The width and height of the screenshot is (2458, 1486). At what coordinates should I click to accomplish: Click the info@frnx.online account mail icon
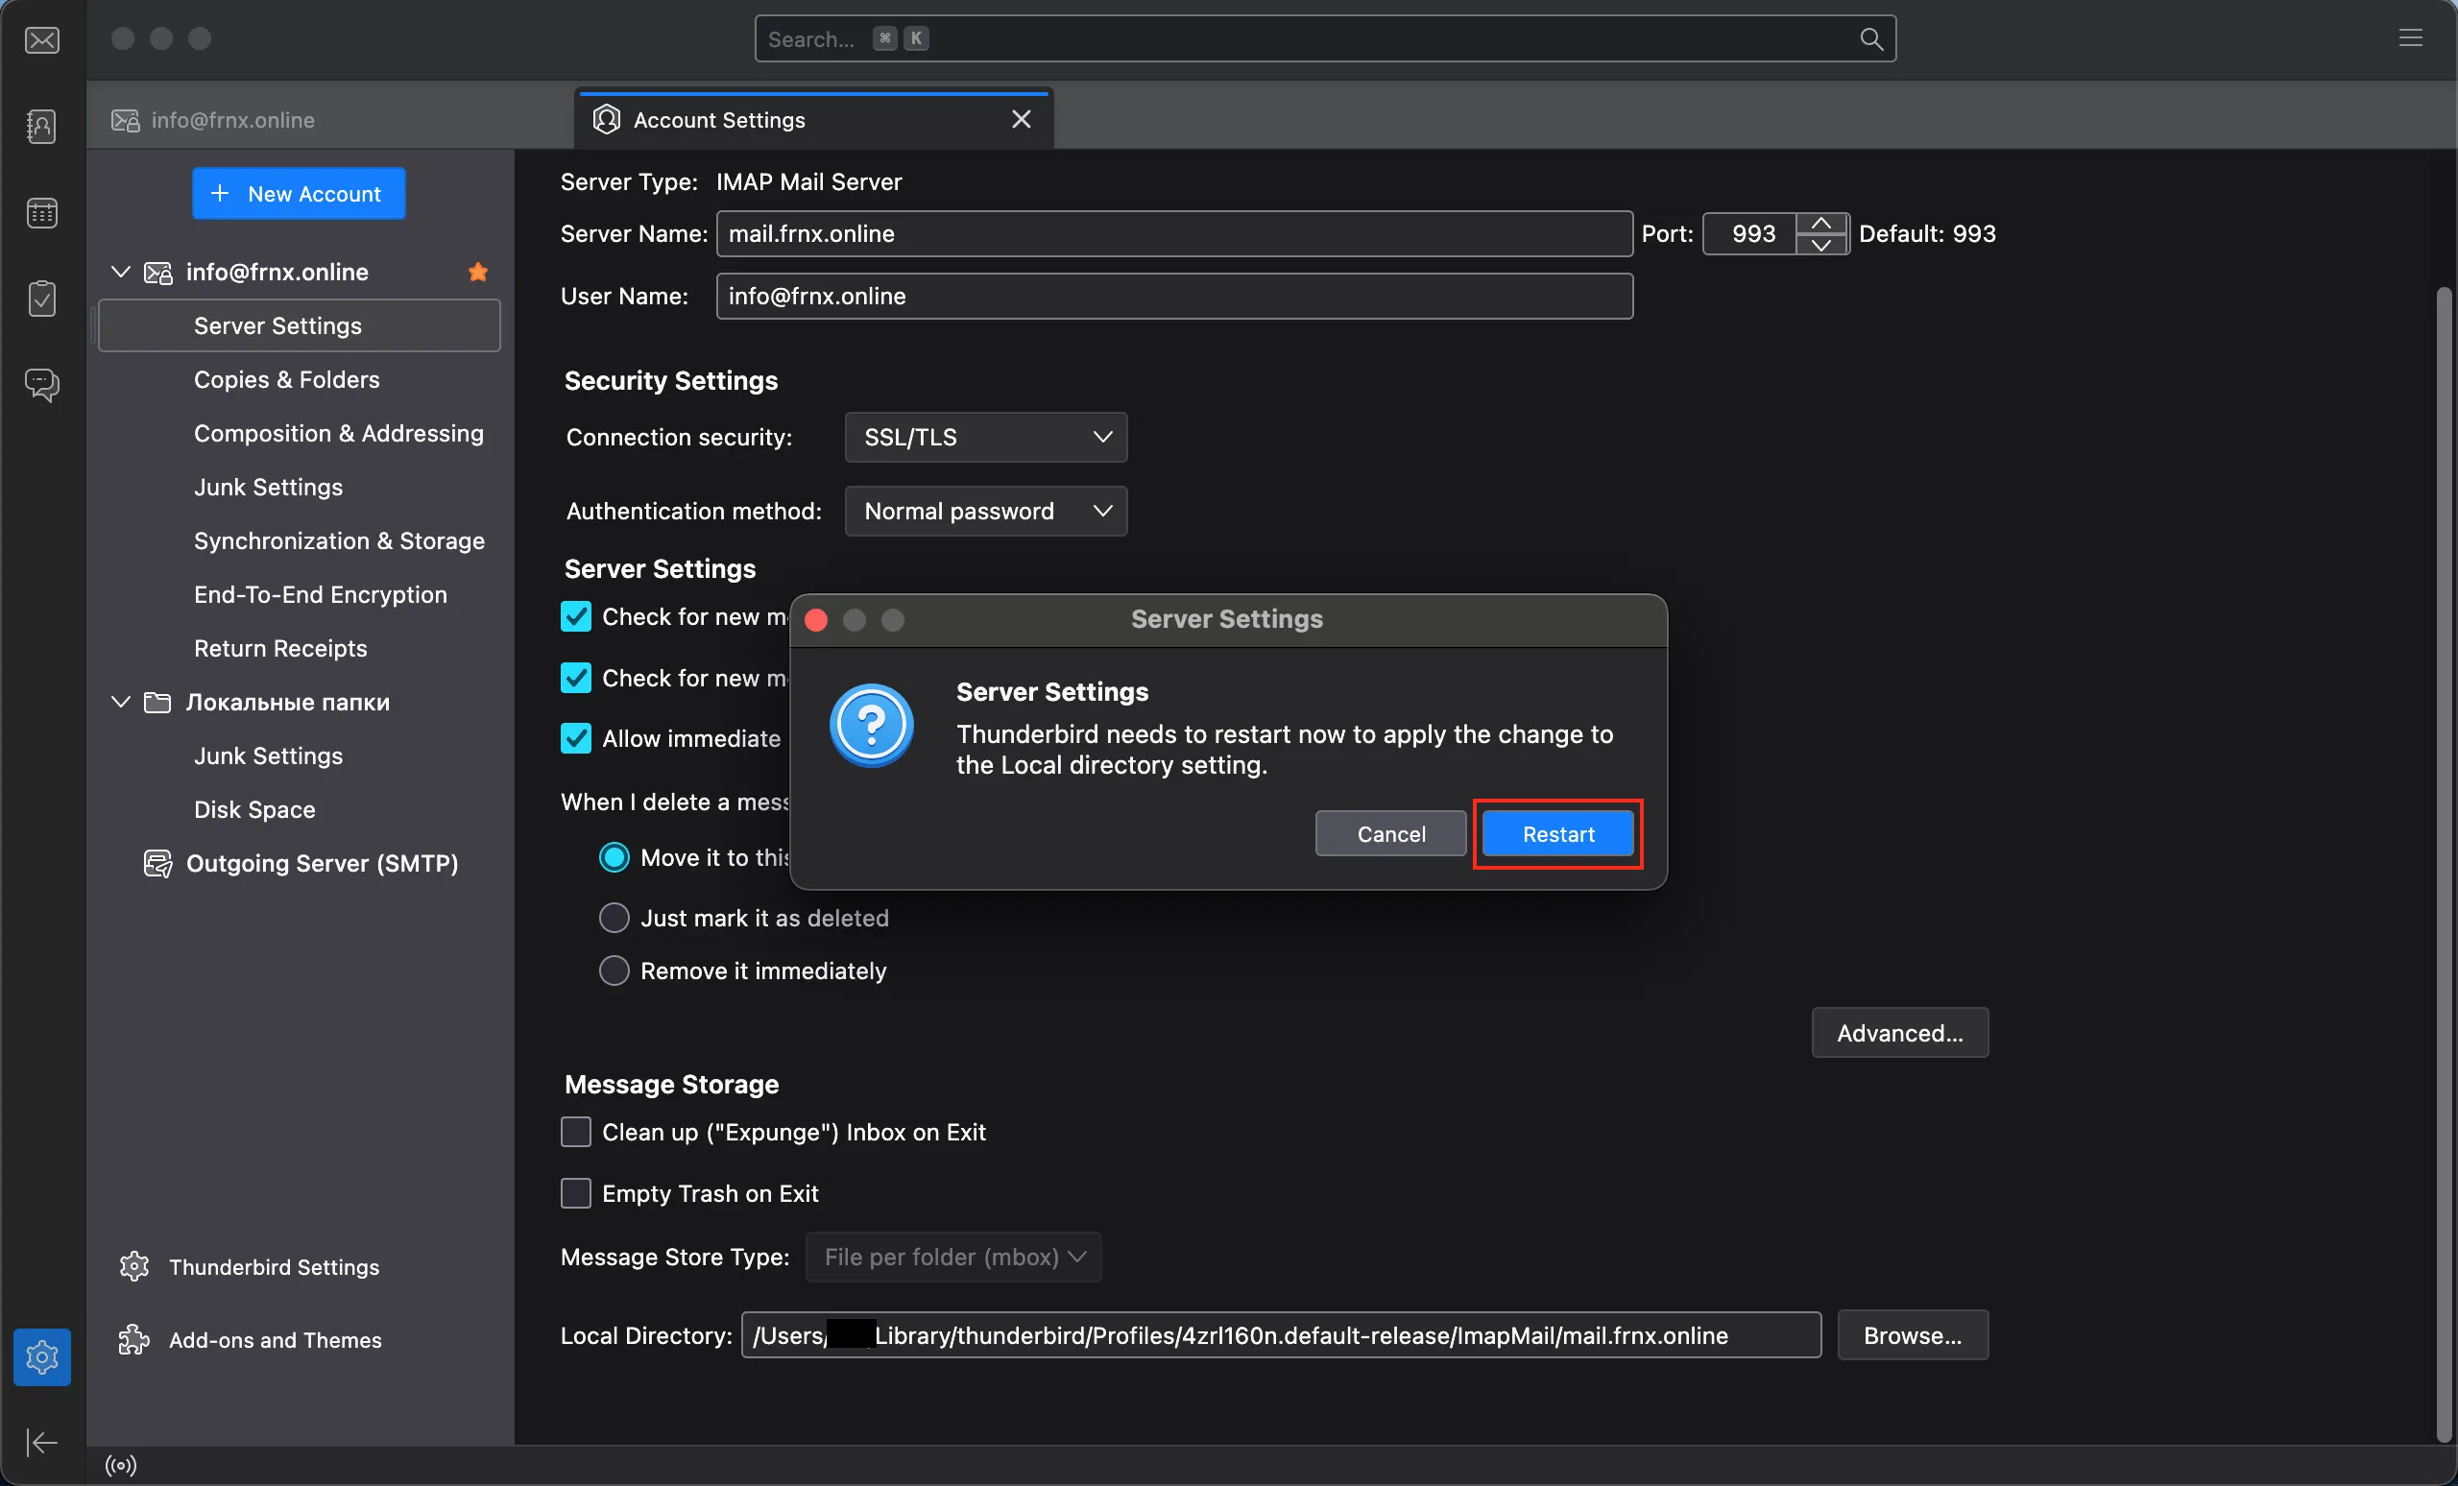tap(157, 273)
